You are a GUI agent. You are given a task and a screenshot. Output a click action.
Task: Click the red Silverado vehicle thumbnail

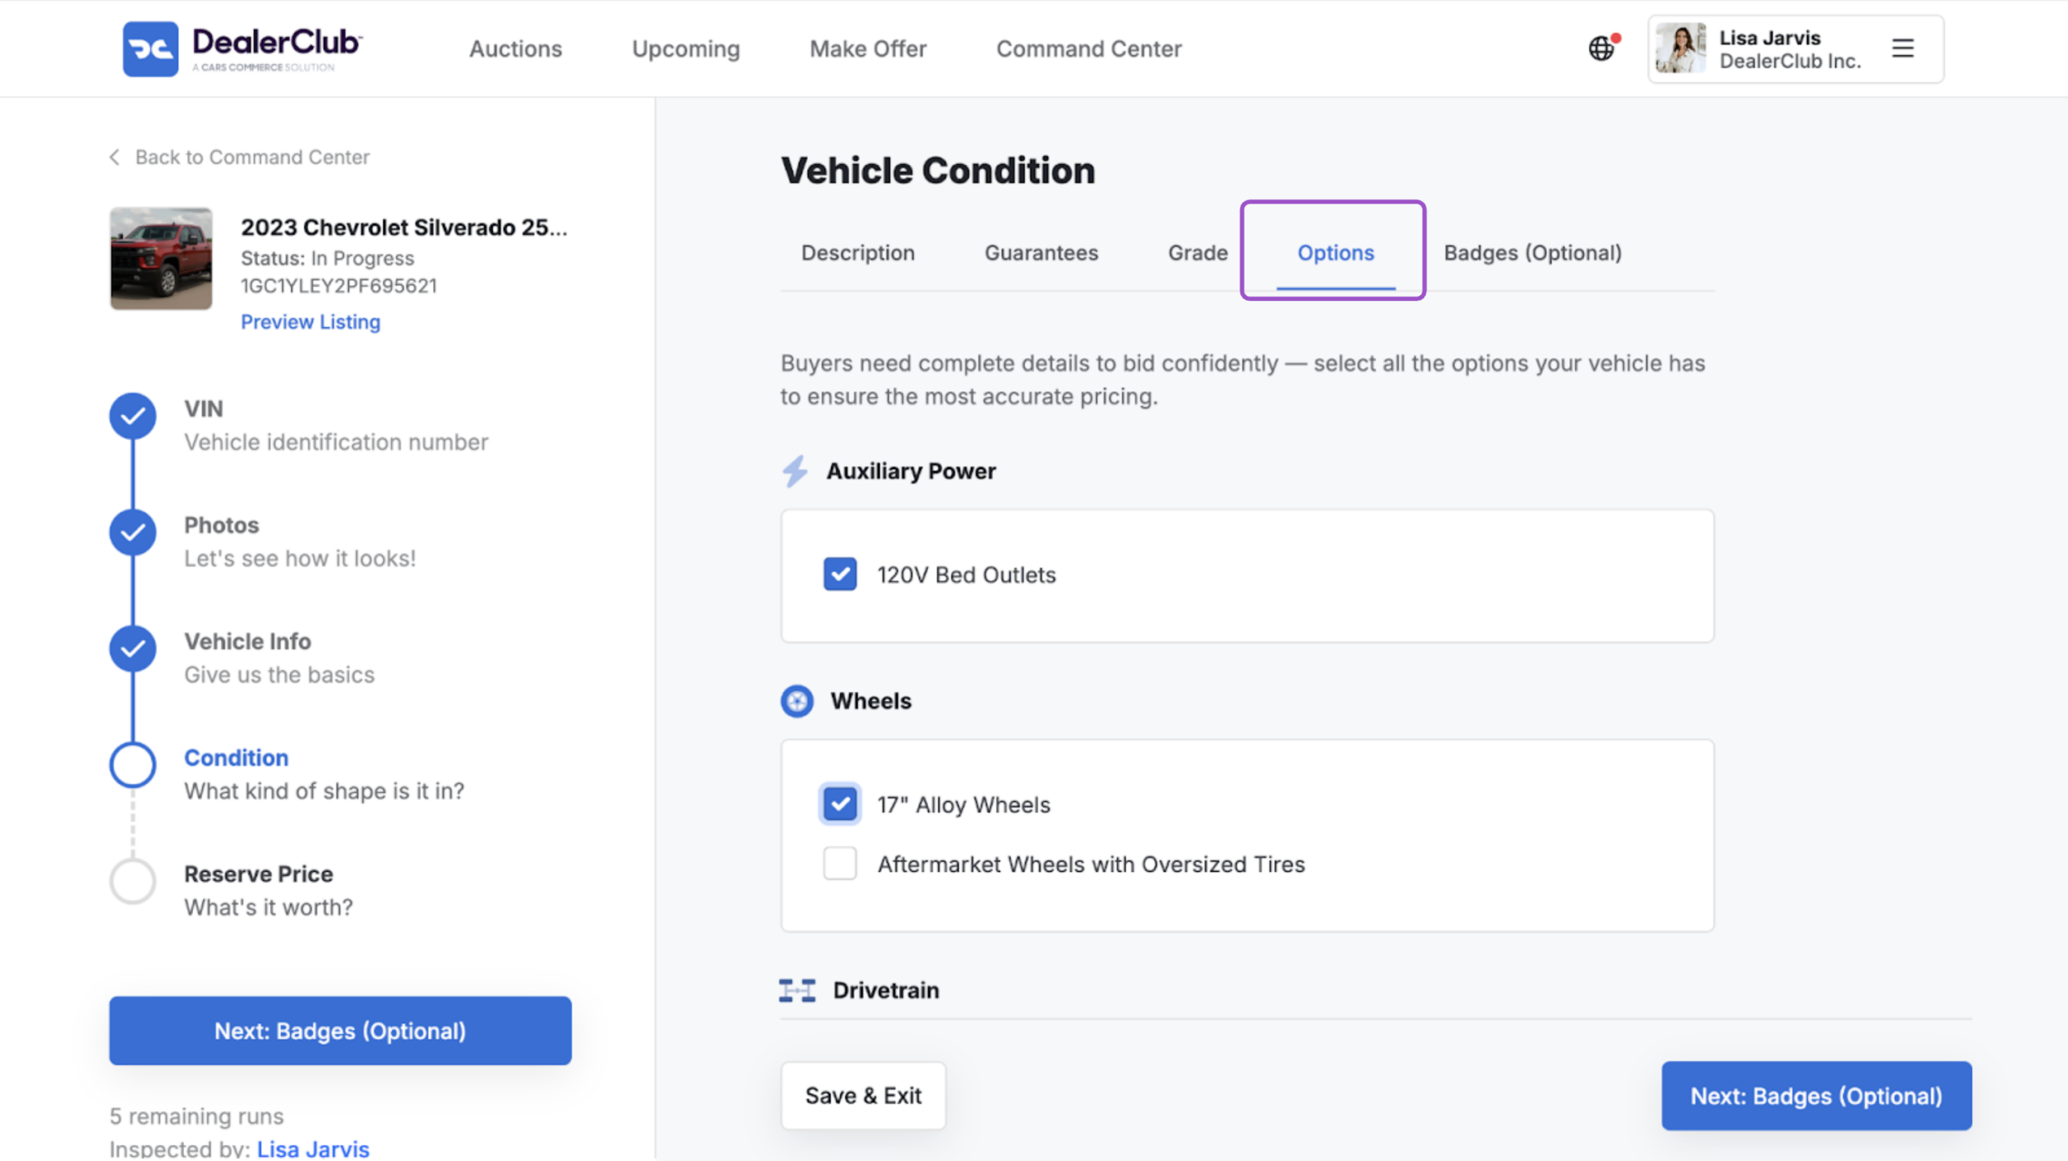pyautogui.click(x=161, y=258)
